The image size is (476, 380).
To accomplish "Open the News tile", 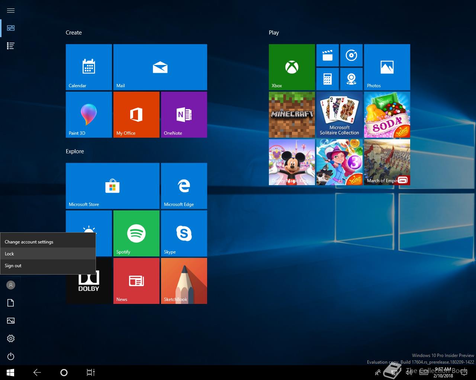I will (136, 281).
